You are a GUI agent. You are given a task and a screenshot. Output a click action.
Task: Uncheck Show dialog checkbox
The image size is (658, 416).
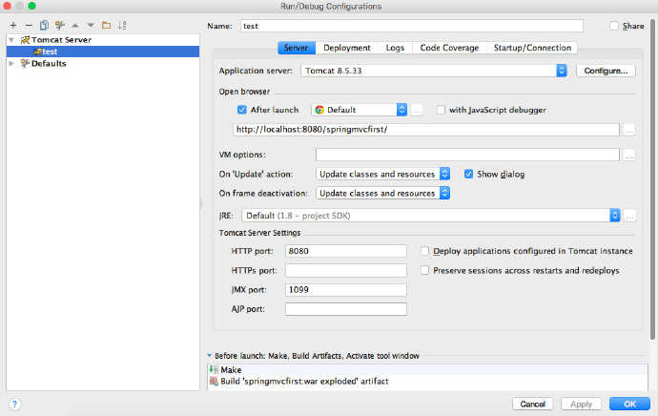click(x=468, y=175)
